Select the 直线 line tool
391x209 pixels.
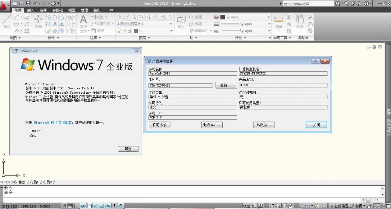click(7, 21)
